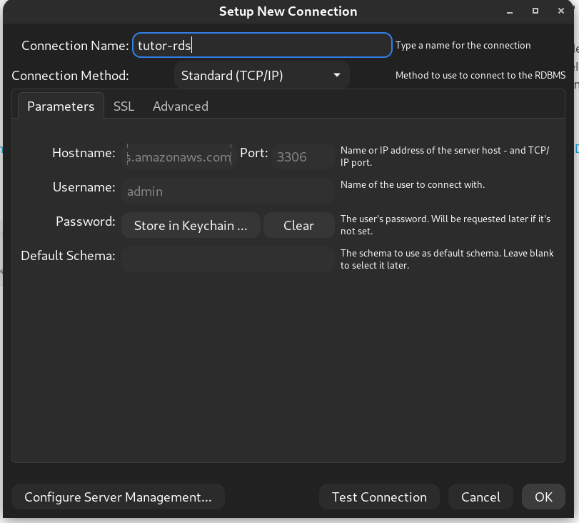This screenshot has width=579, height=523.
Task: Maximize the Setup New Connection dialog
Action: (535, 11)
